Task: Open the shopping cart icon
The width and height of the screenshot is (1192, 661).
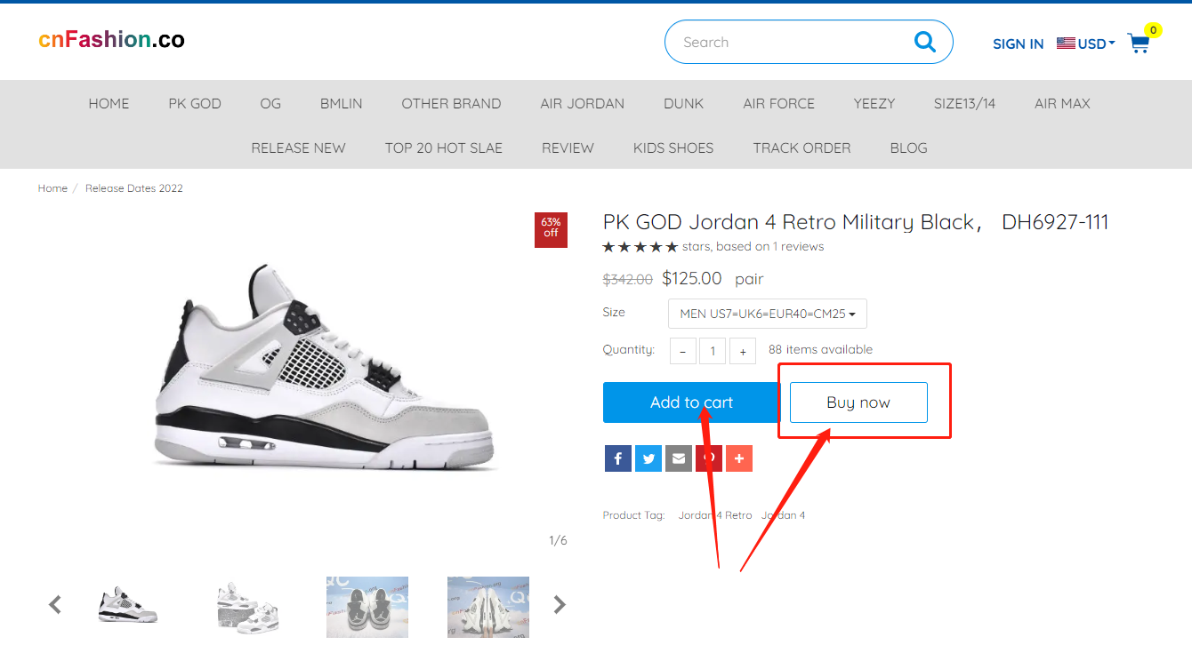Action: [1139, 43]
